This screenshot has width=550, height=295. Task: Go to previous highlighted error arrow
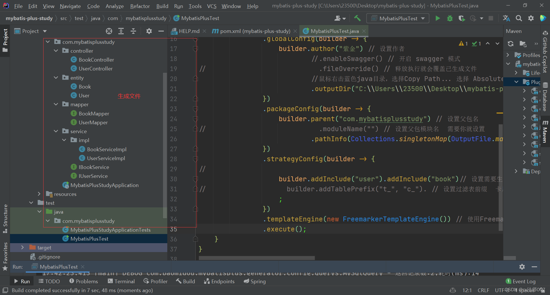488,44
